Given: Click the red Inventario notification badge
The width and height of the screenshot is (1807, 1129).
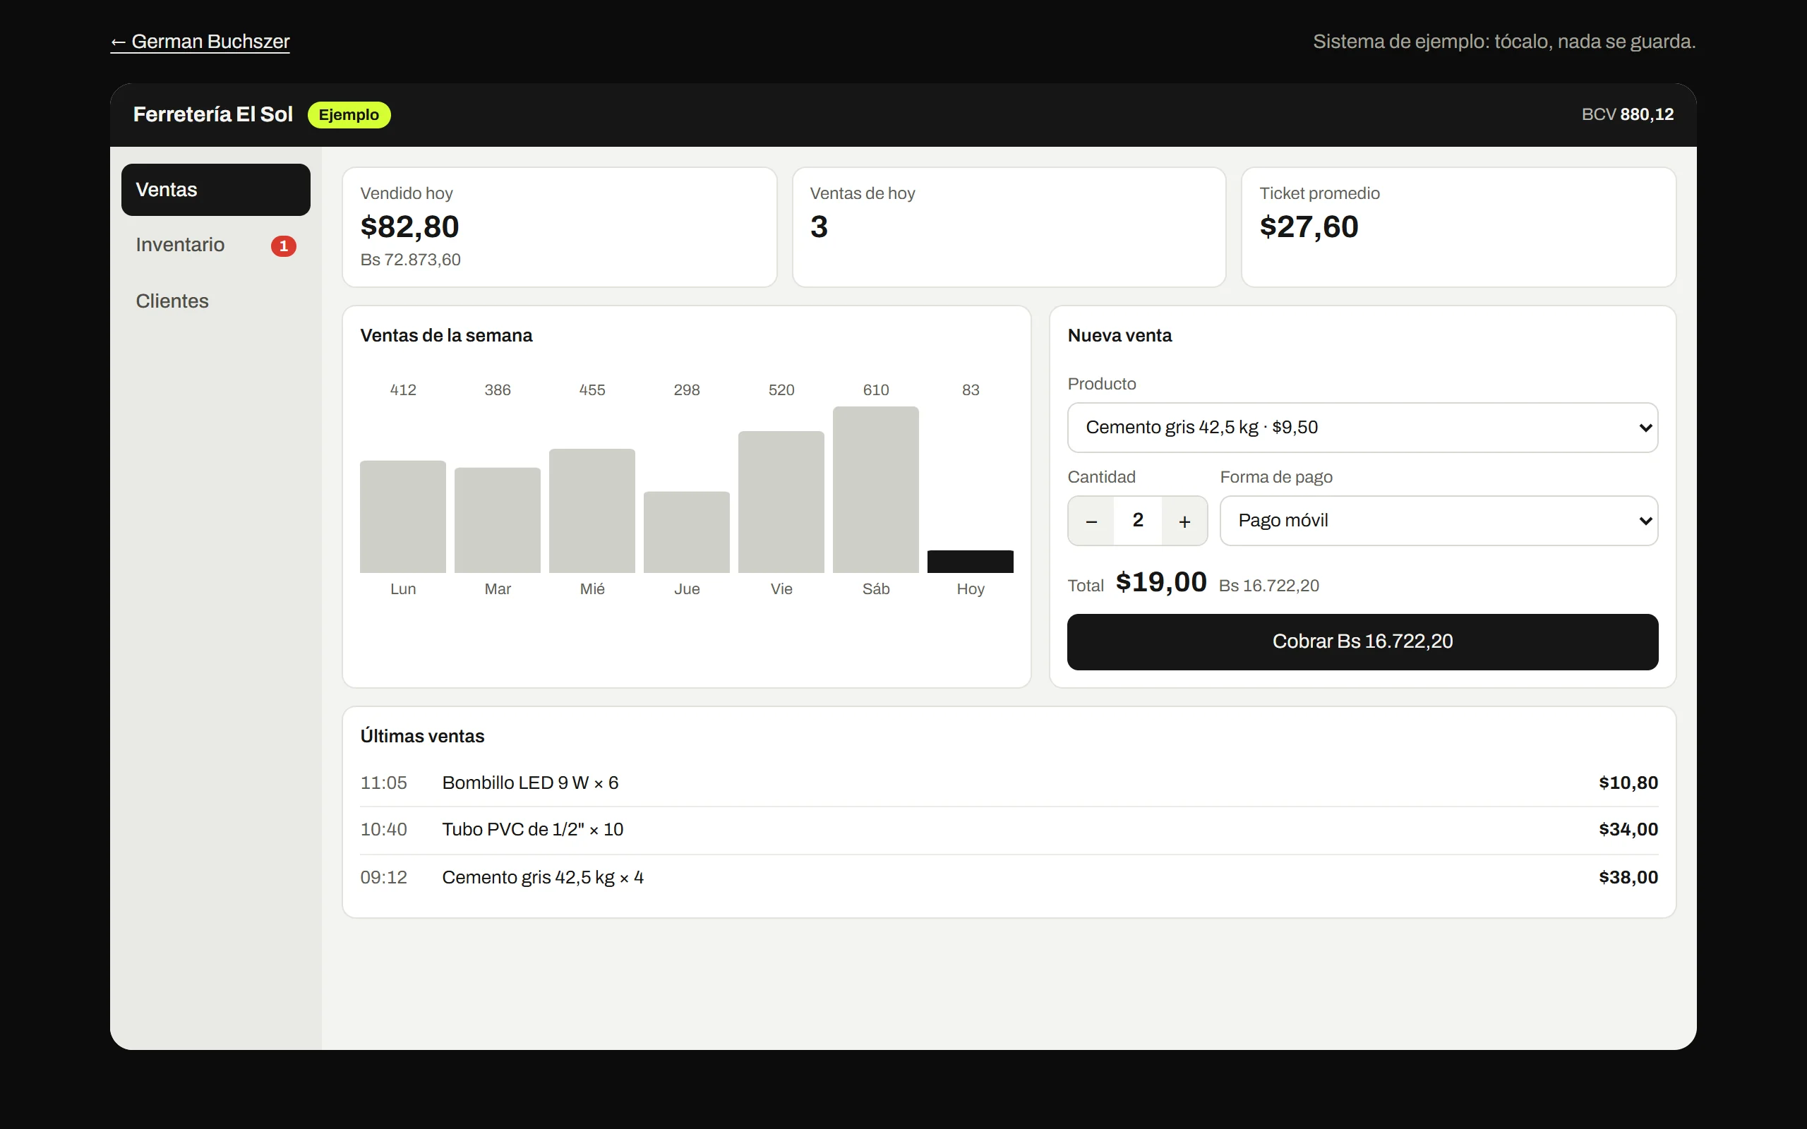Looking at the screenshot, I should pyautogui.click(x=283, y=246).
